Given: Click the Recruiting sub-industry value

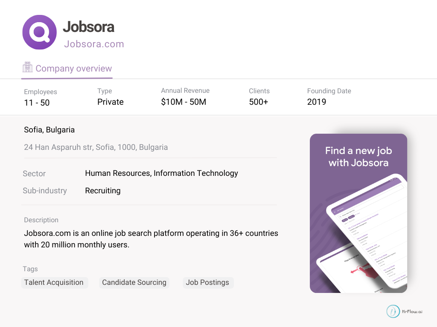Looking at the screenshot, I should 103,191.
